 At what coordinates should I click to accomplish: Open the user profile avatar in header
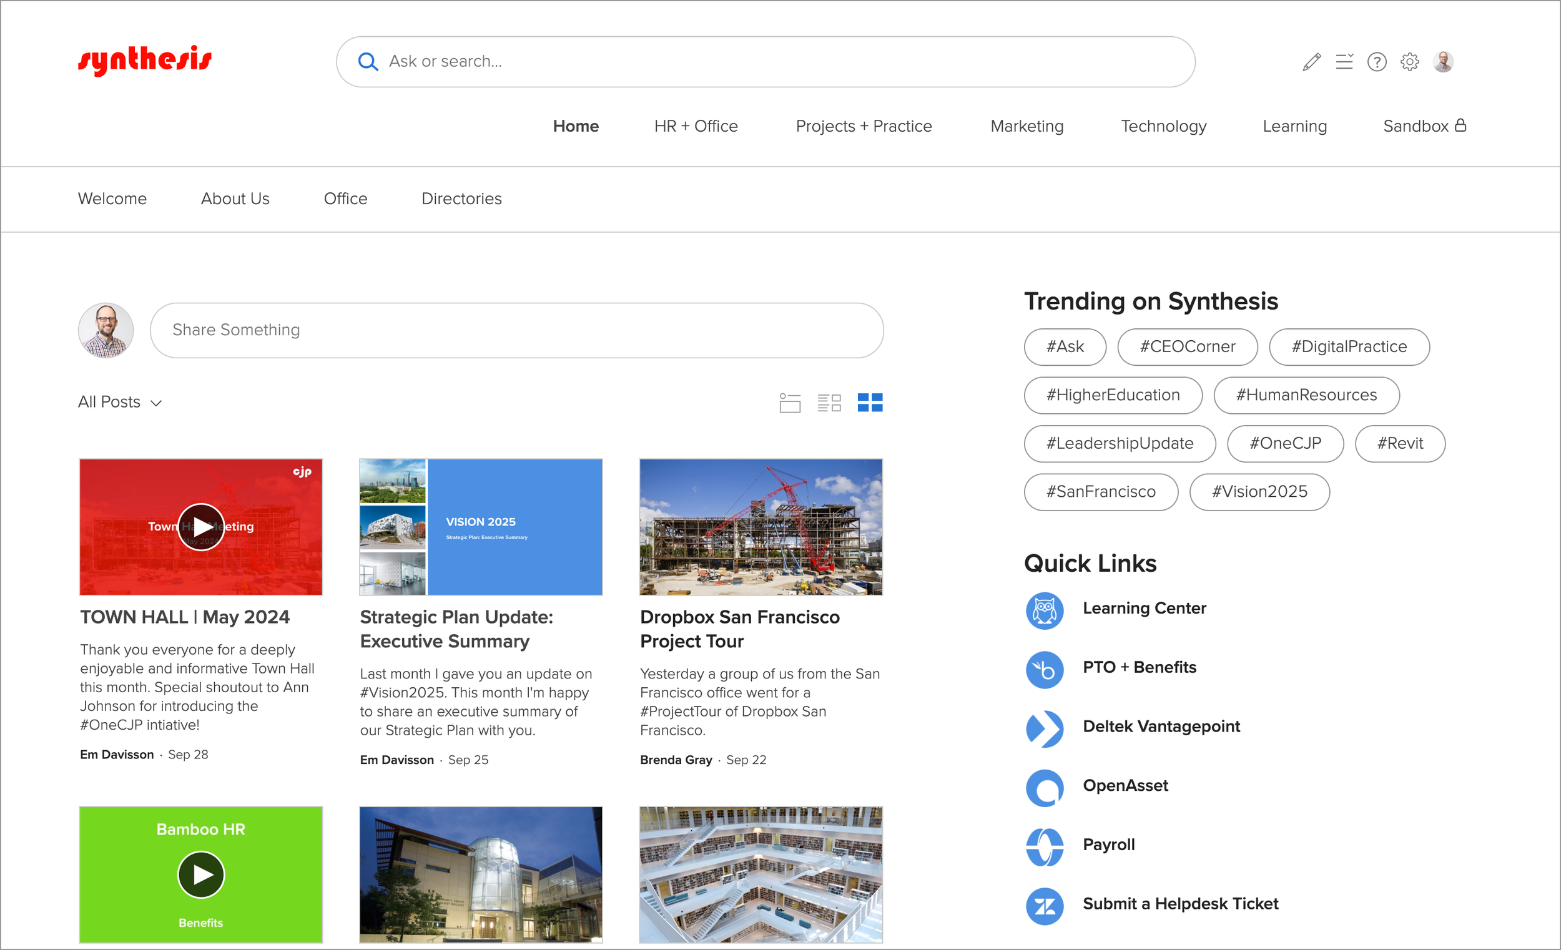(1443, 61)
